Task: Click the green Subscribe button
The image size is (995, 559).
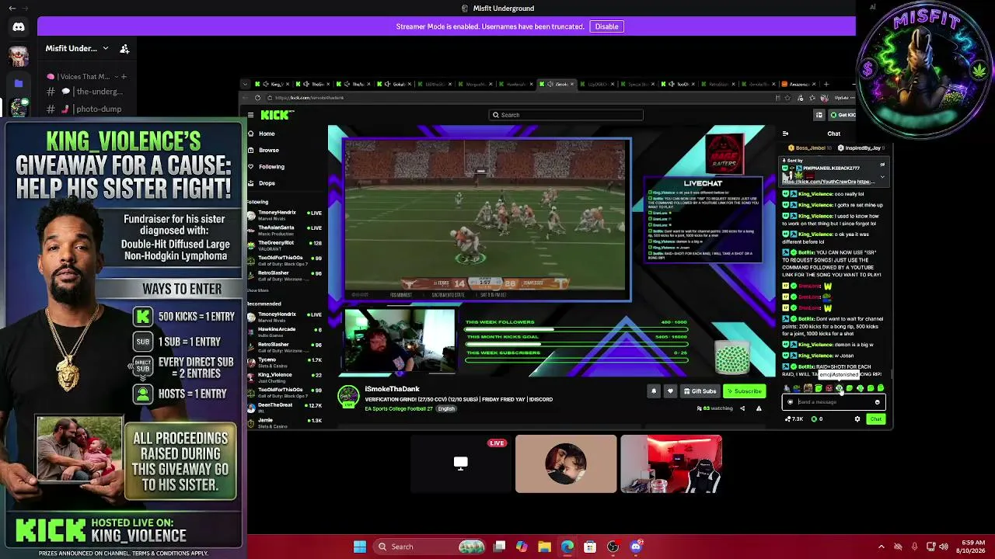Action: tap(744, 391)
